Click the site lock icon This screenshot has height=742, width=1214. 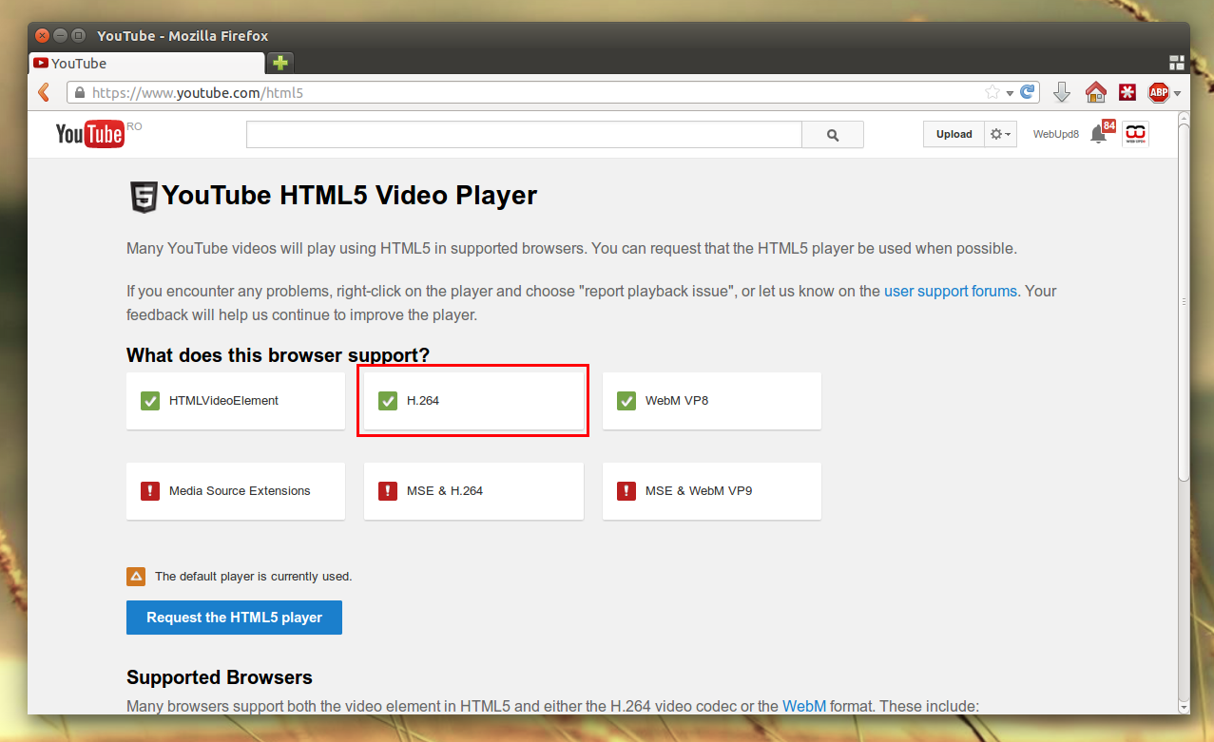click(x=80, y=93)
